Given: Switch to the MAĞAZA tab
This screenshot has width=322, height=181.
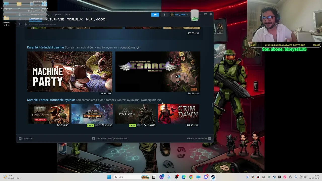Looking at the screenshot, I should pos(35,19).
